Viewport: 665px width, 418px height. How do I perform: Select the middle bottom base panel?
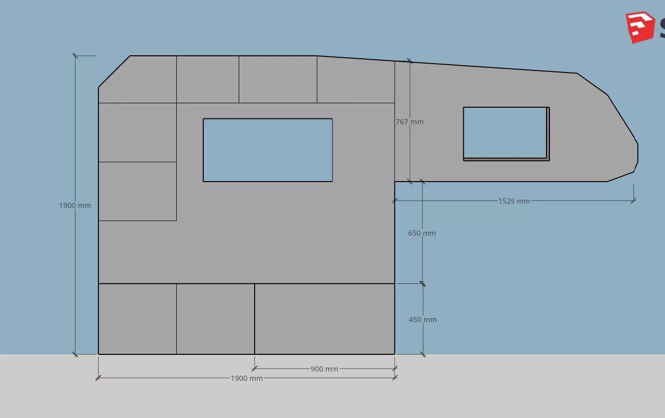(215, 319)
